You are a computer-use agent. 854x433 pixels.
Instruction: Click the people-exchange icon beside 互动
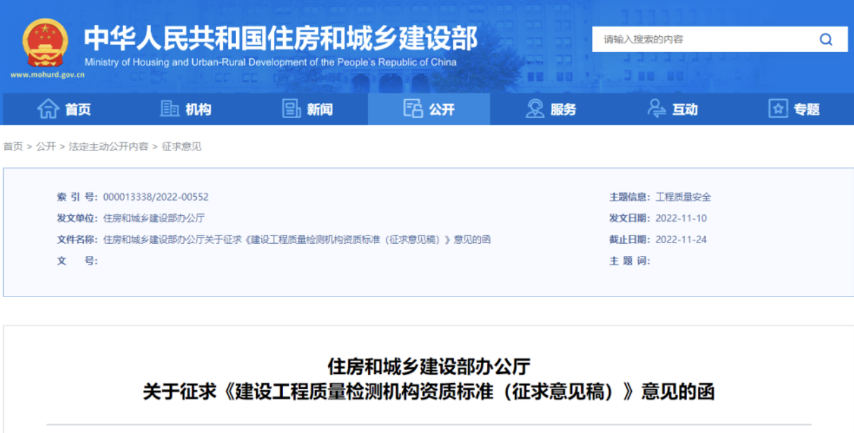pos(657,109)
